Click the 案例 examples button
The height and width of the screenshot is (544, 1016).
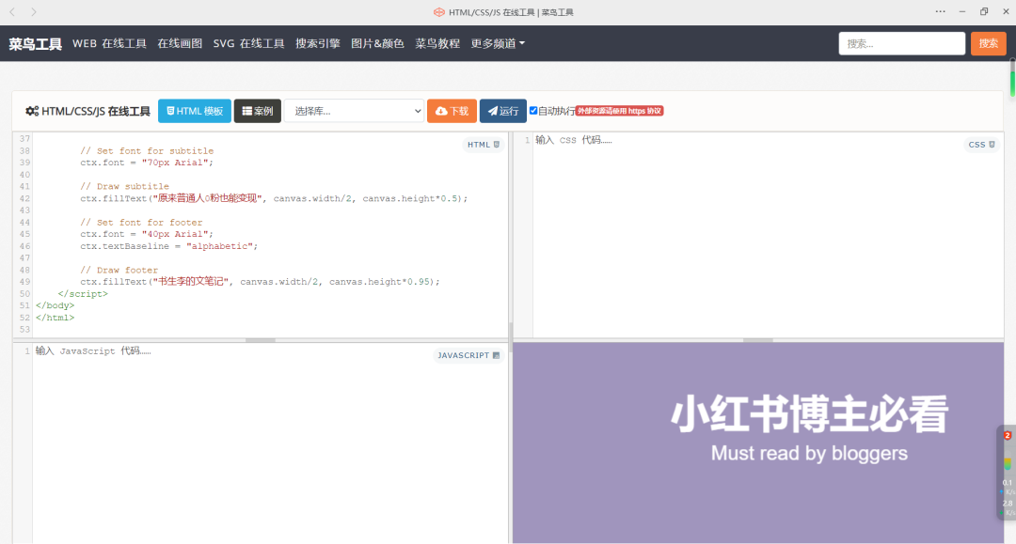coord(257,111)
